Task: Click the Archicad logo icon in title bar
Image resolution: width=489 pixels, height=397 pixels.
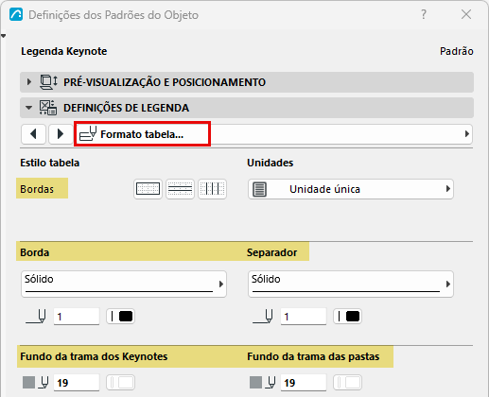Action: pos(16,14)
